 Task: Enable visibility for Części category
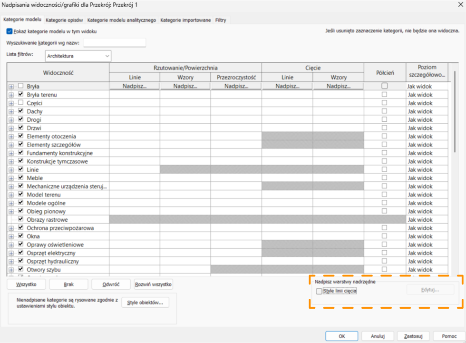click(20, 103)
